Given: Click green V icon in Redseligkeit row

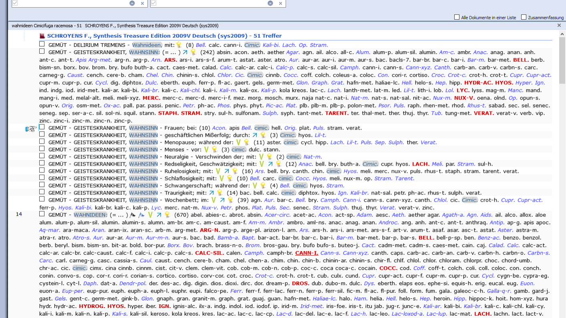Looking at the screenshot, I should 262,164.
